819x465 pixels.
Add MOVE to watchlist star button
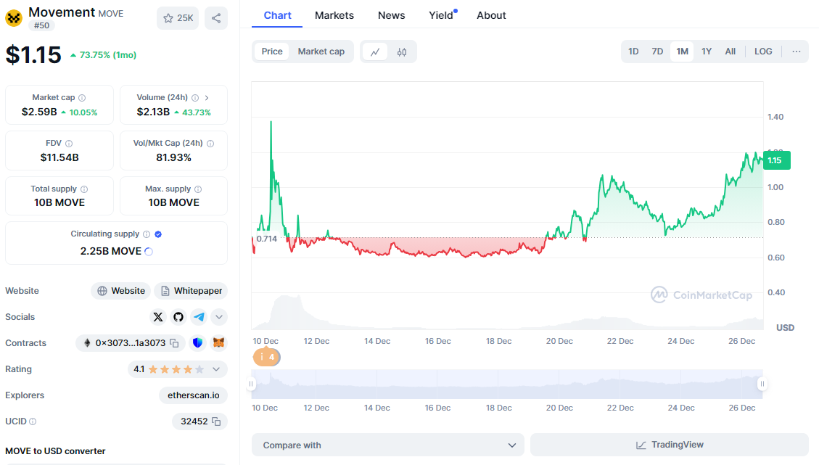point(178,18)
